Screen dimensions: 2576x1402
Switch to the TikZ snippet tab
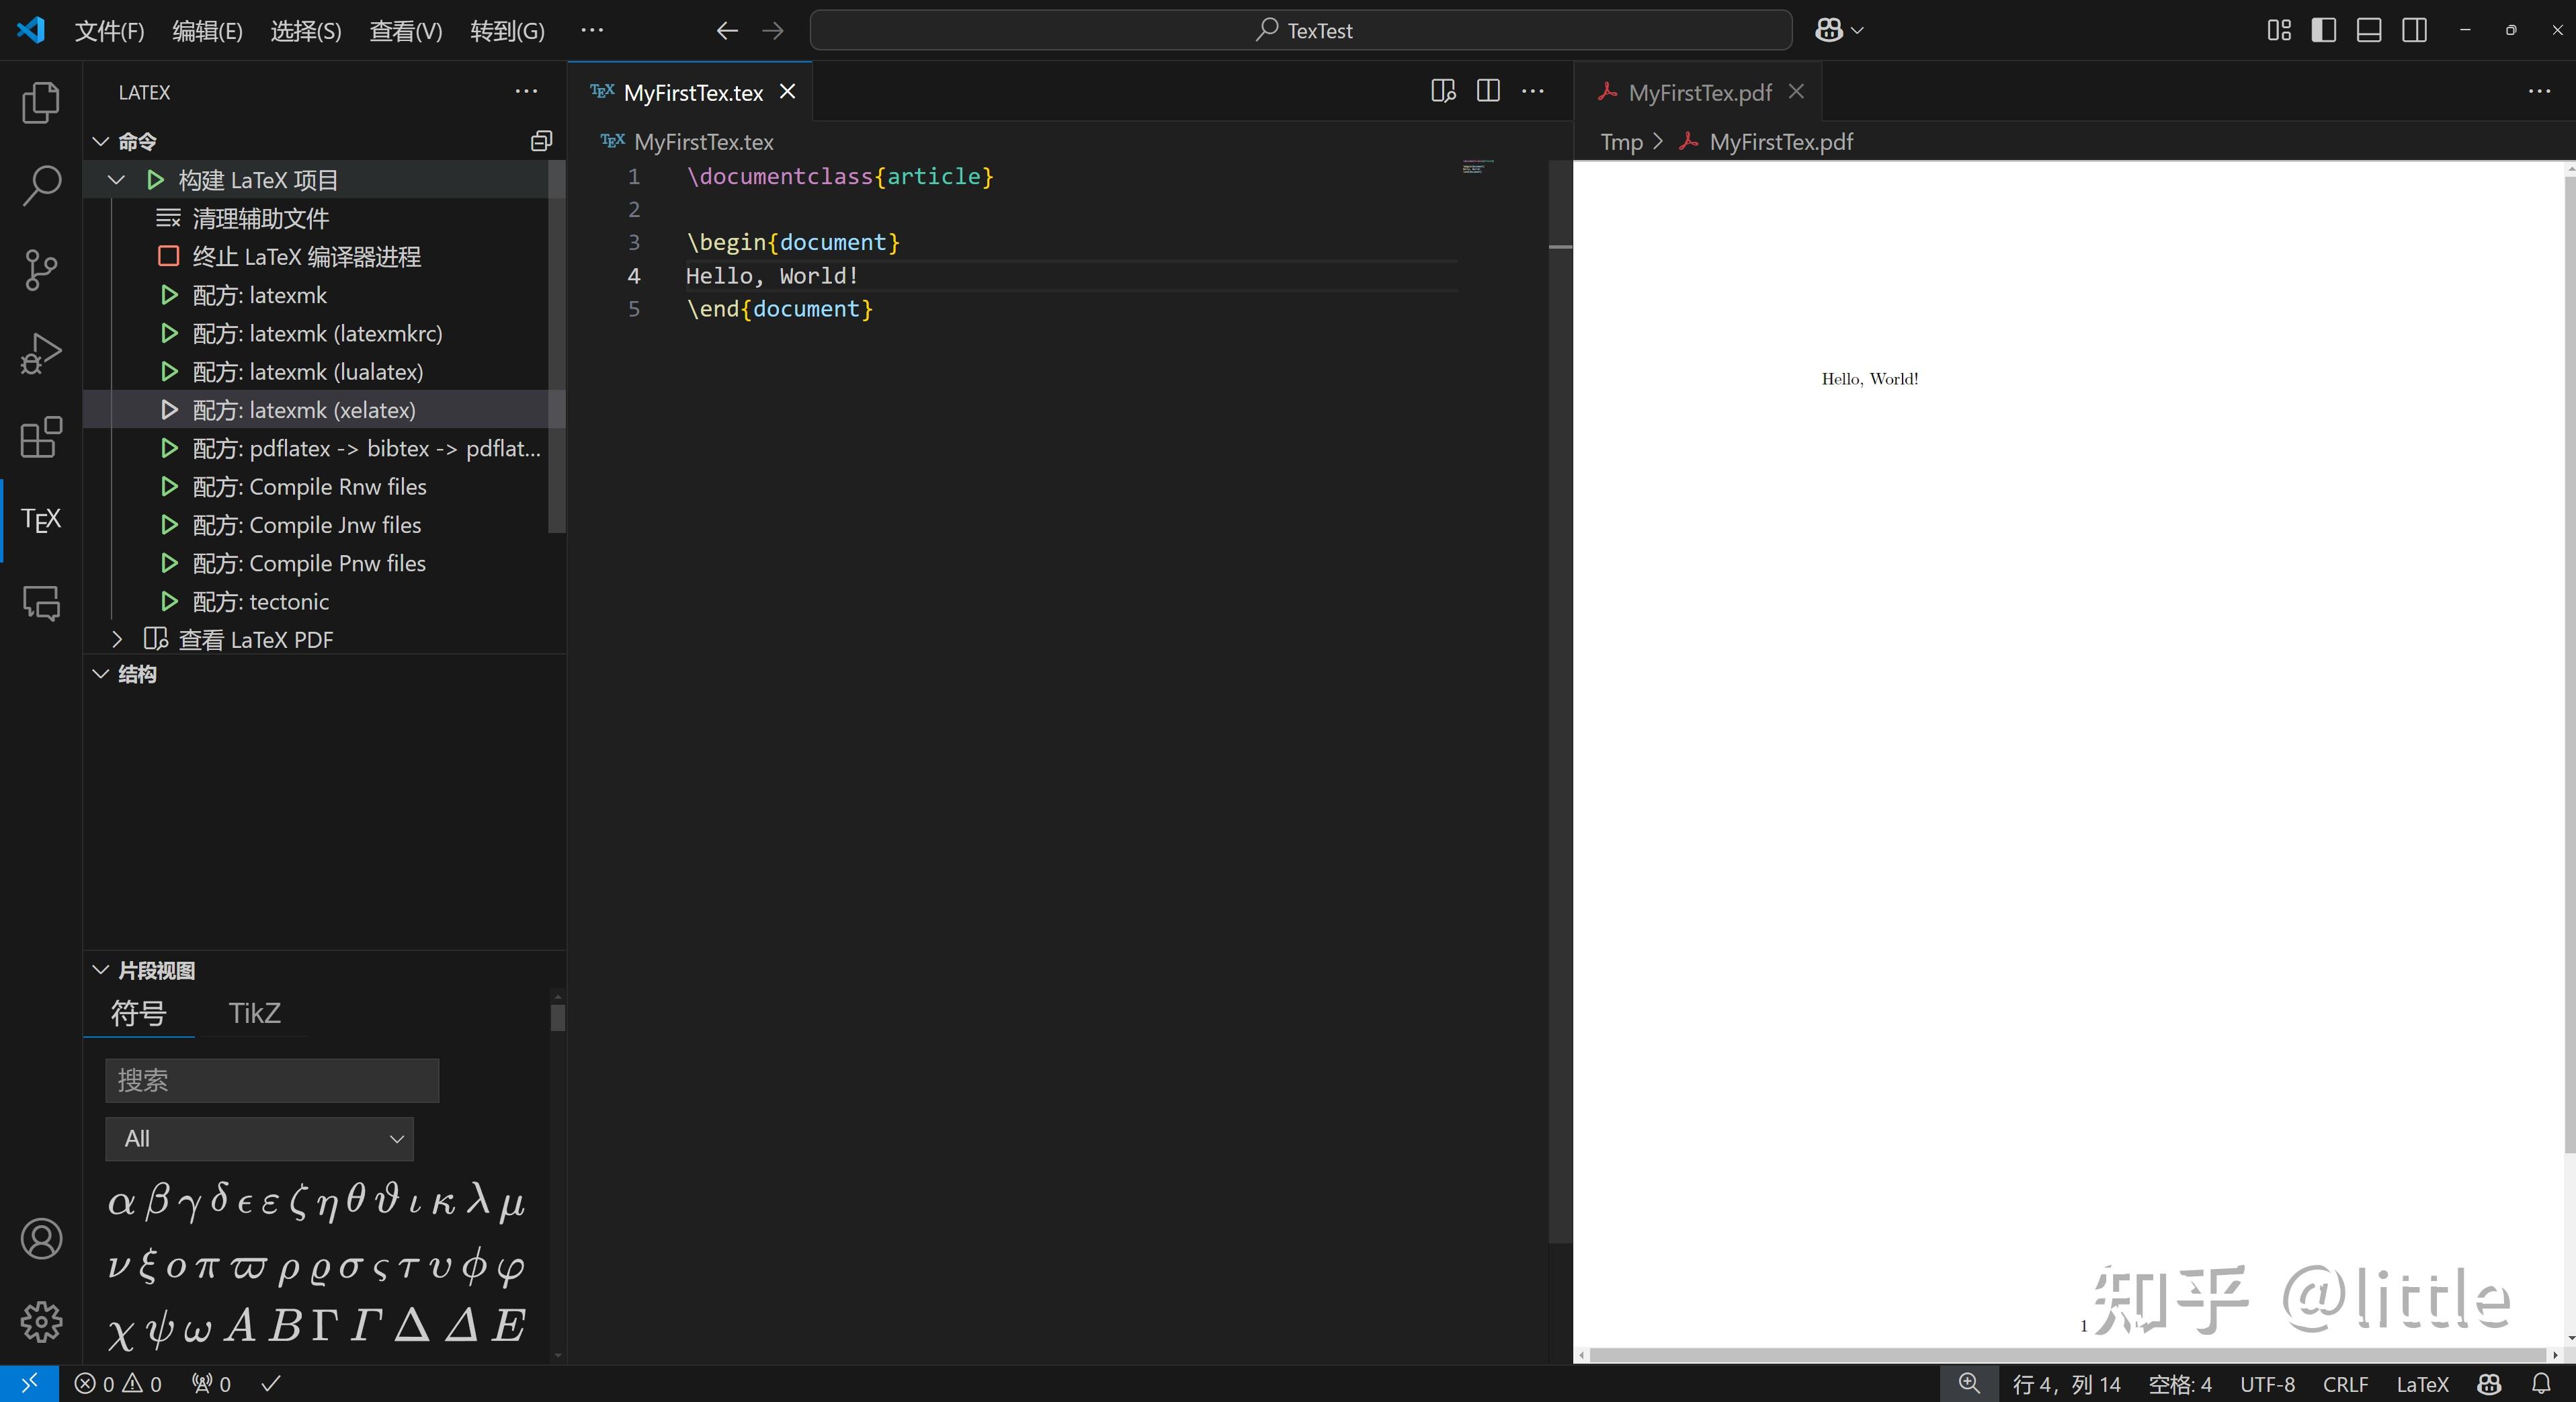click(254, 1013)
